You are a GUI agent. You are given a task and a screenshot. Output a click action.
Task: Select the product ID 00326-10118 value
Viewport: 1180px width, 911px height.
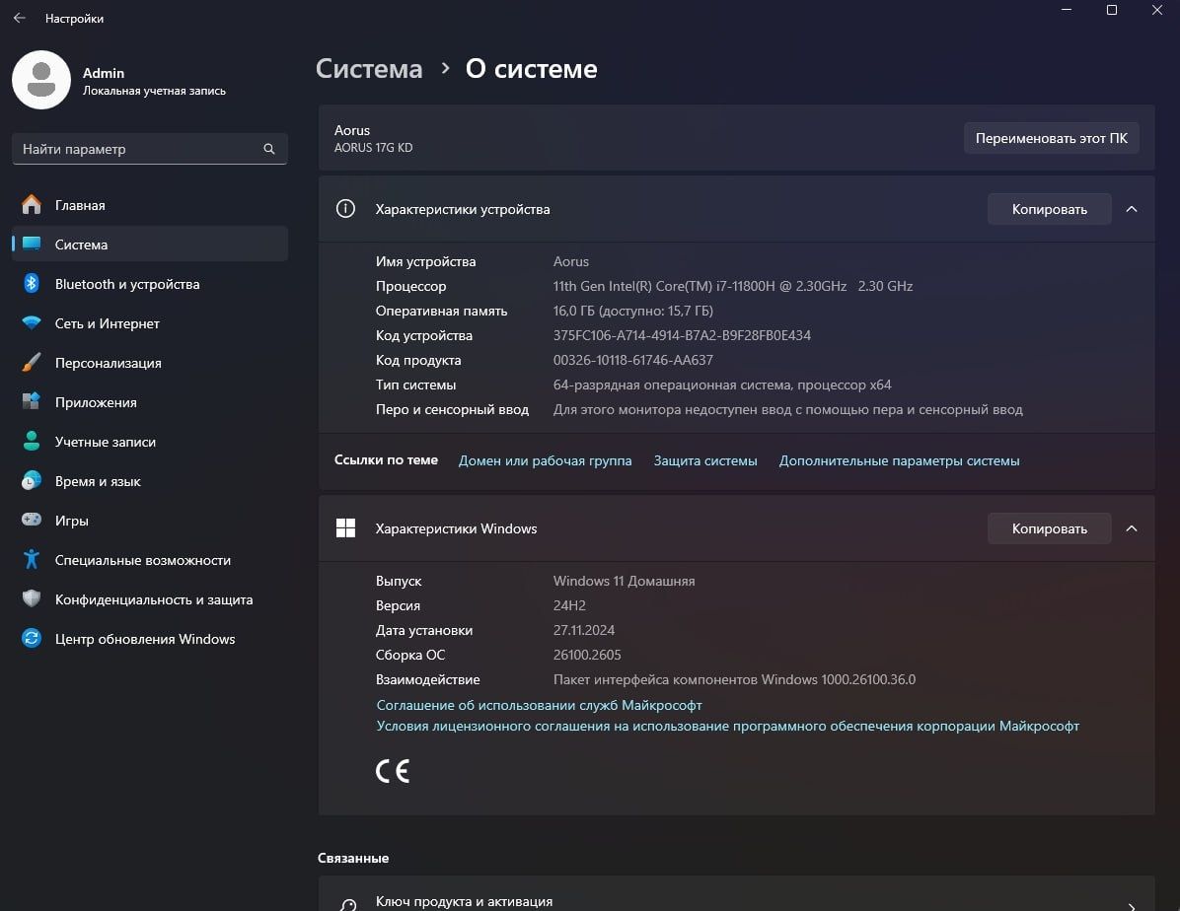tap(632, 360)
